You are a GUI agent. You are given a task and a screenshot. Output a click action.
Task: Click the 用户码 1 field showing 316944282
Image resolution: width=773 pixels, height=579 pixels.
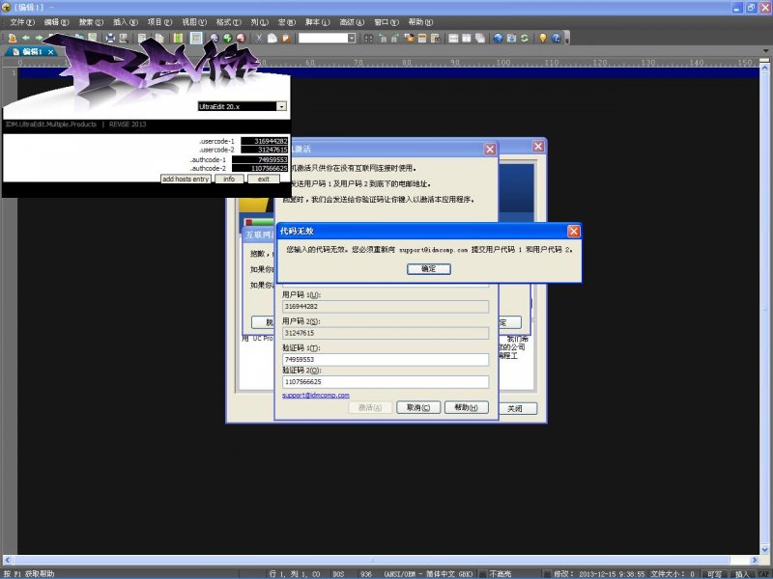[x=386, y=306]
